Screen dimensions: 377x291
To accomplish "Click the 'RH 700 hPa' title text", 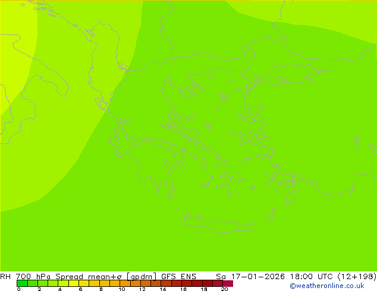I will (x=25, y=276).
